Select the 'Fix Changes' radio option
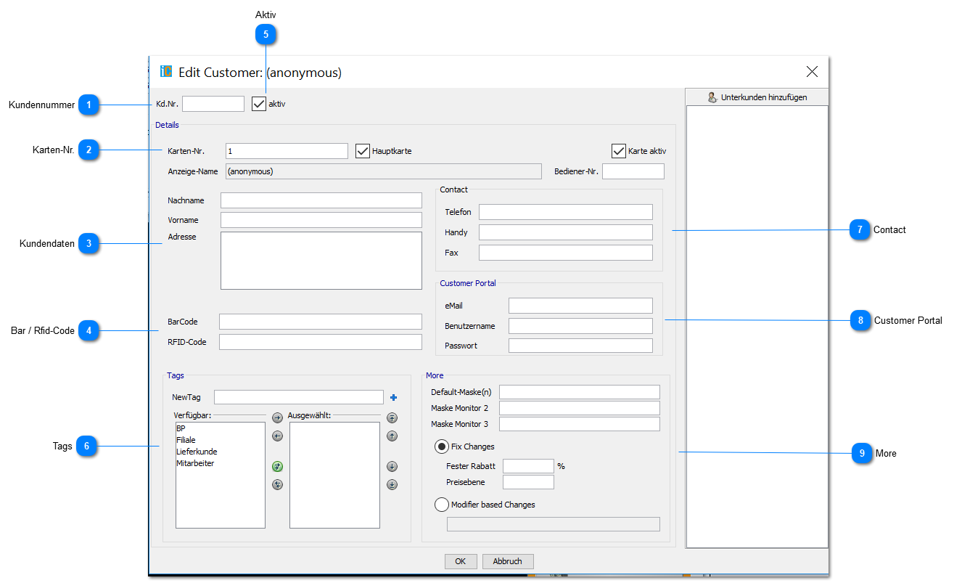The image size is (954, 583). coord(441,447)
